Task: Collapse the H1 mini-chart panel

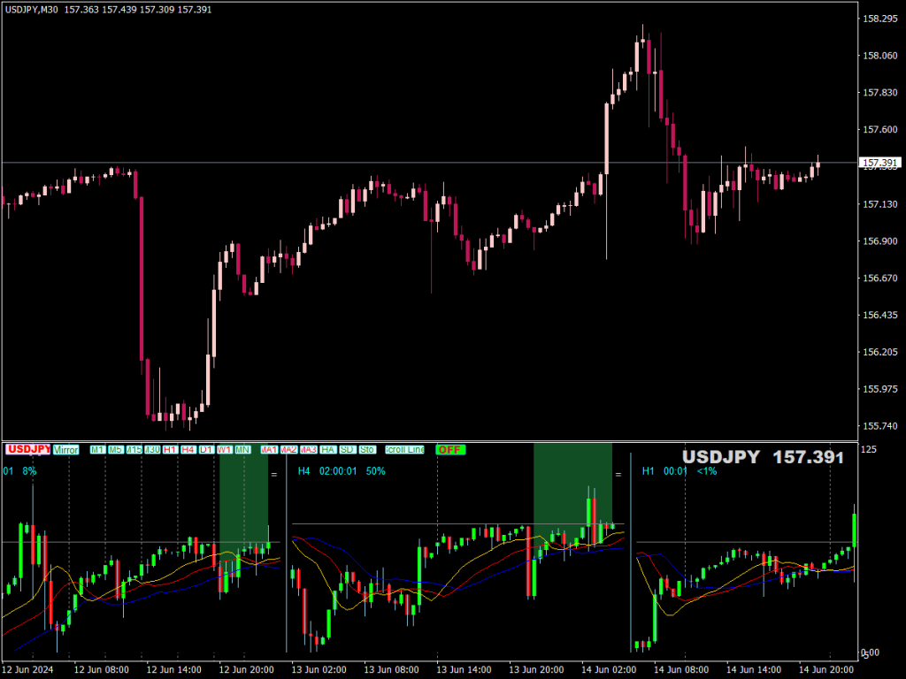Action: click(896, 474)
